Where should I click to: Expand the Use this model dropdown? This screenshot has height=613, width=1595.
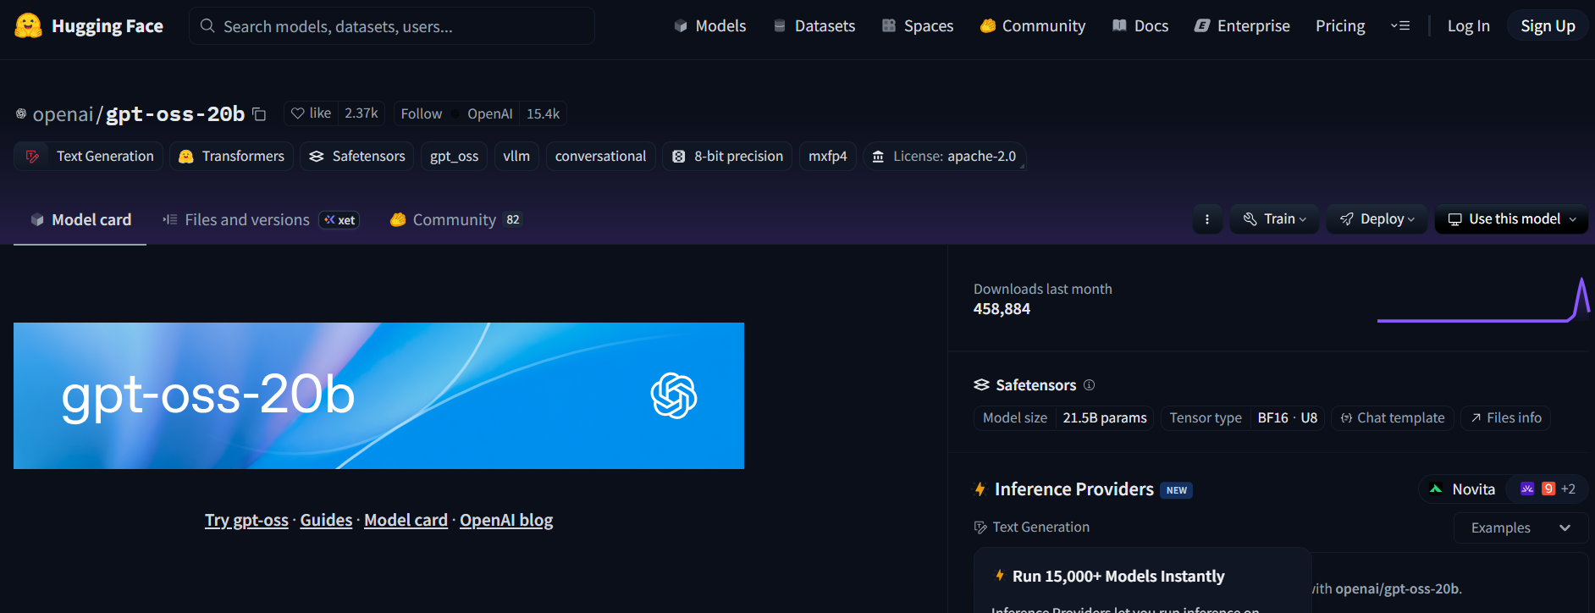tap(1511, 219)
